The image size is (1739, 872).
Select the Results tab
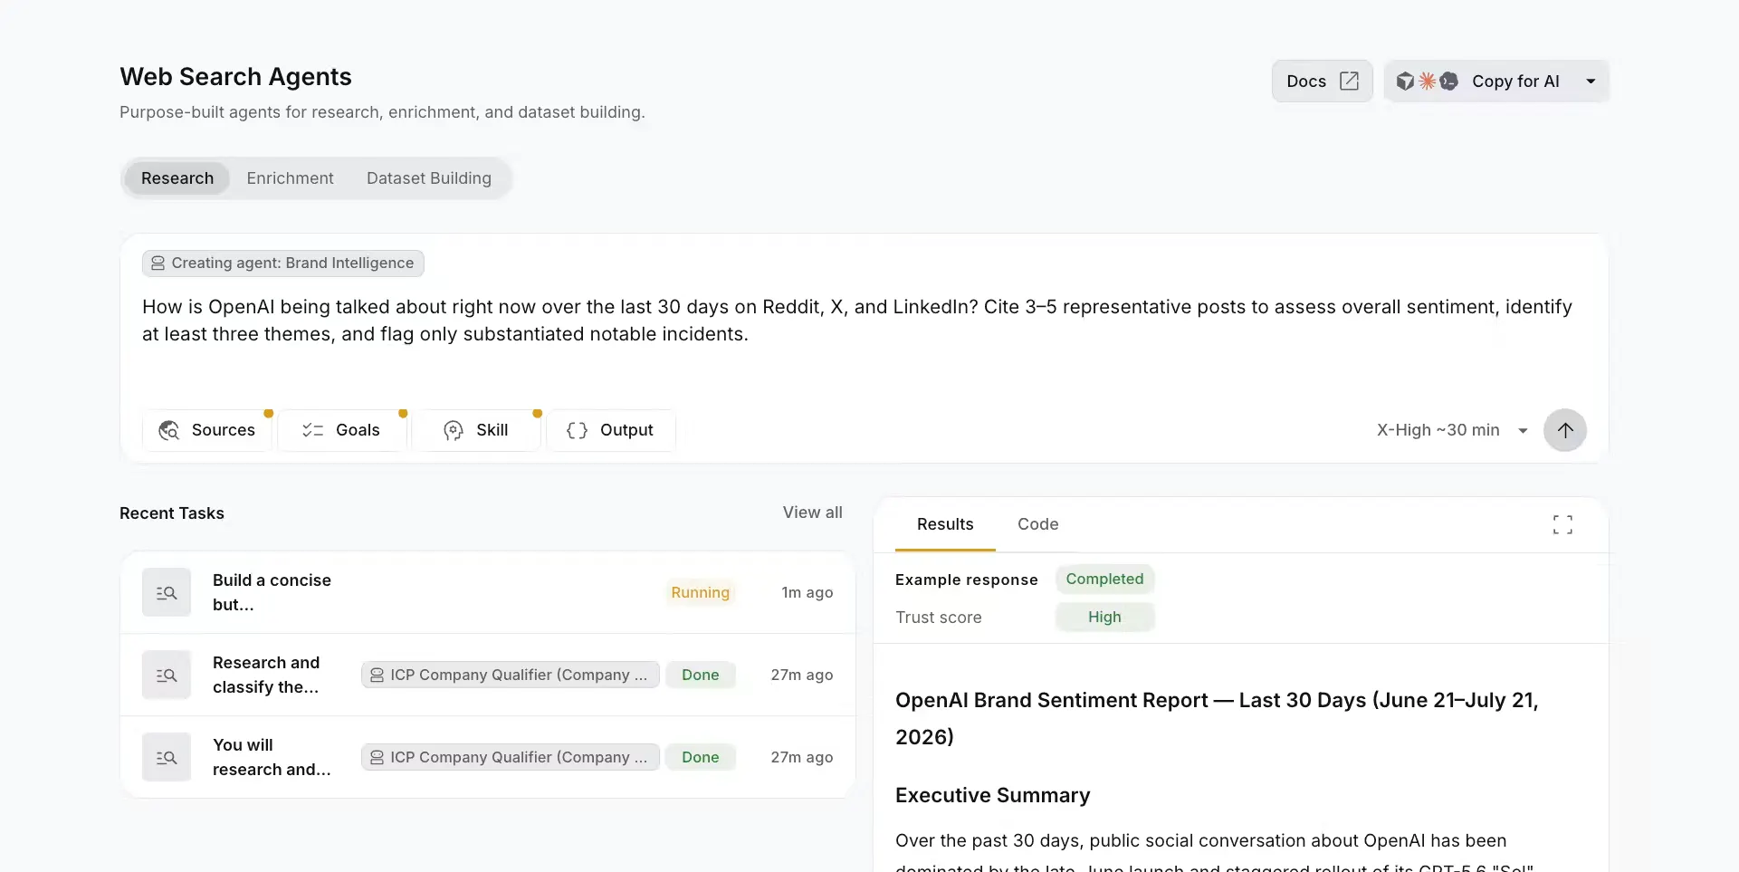tap(945, 524)
